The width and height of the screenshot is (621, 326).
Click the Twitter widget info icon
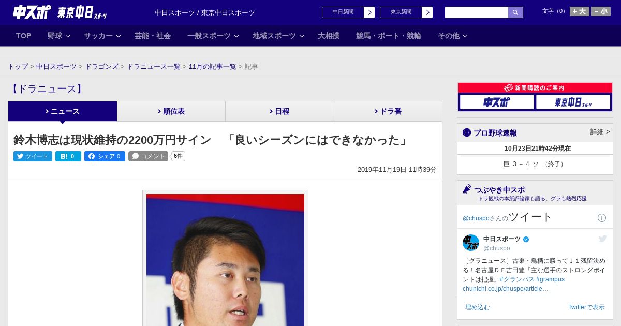[x=602, y=218]
